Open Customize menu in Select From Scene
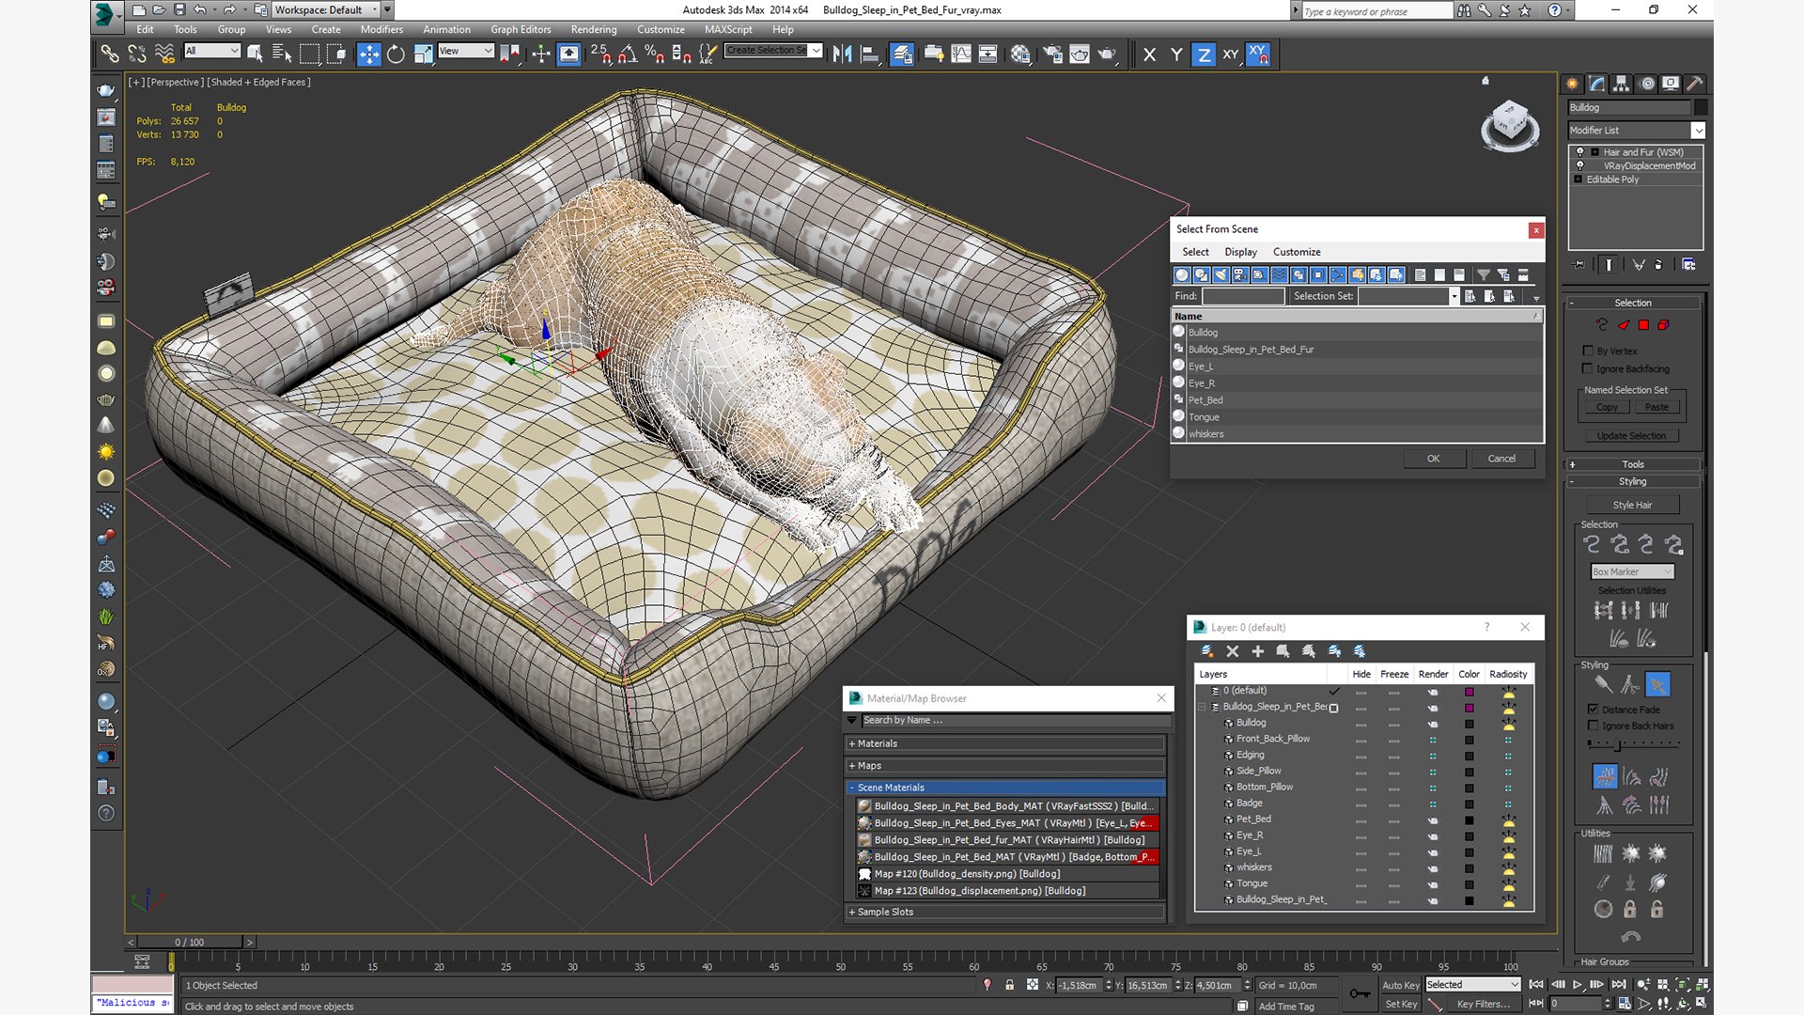1804x1015 pixels. click(1297, 252)
